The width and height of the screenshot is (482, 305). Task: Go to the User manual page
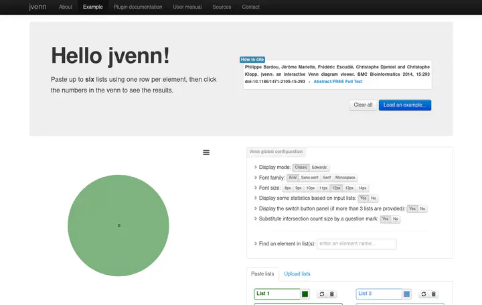click(187, 7)
